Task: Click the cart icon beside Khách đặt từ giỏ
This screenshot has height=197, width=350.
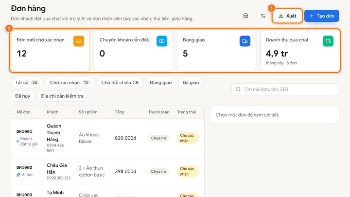Action: coord(17,142)
